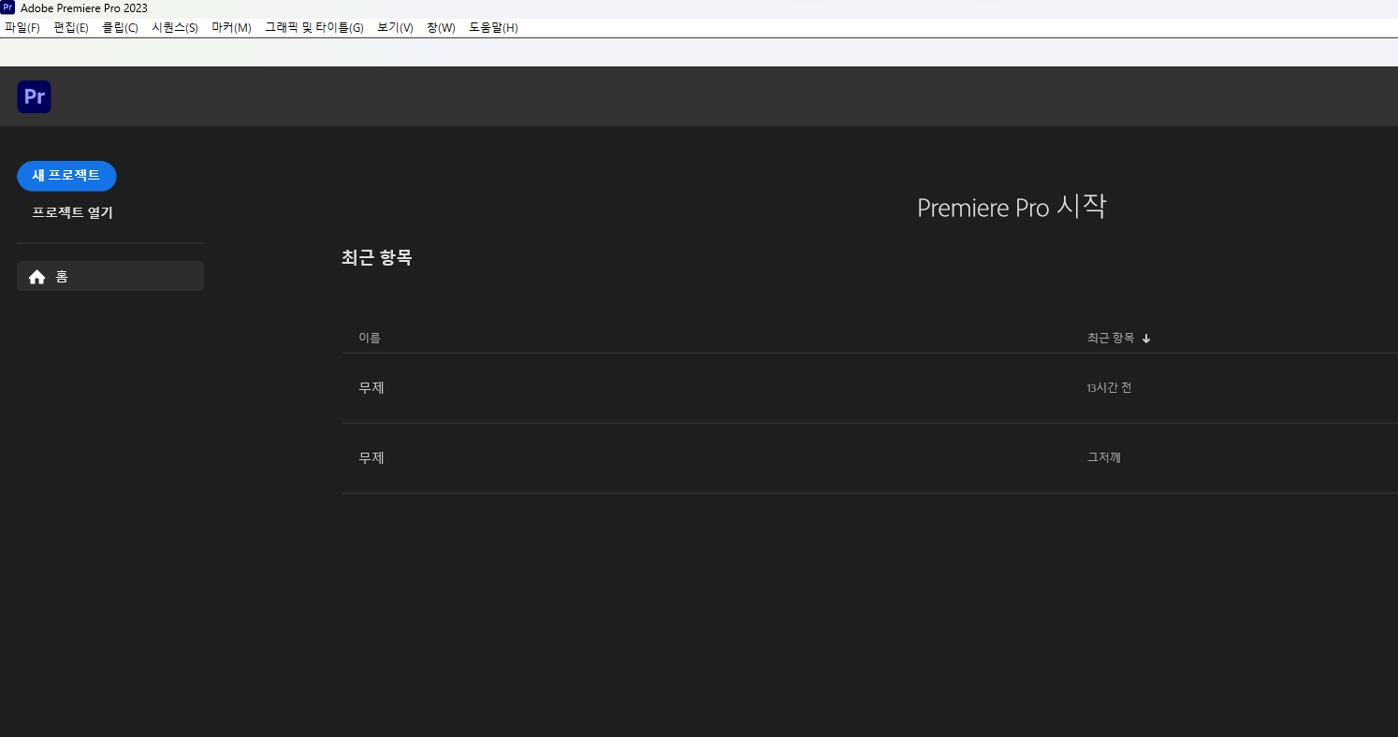Click the Premiere Pro 시작 heading
Viewport: 1398px width, 737px height.
pos(1012,207)
